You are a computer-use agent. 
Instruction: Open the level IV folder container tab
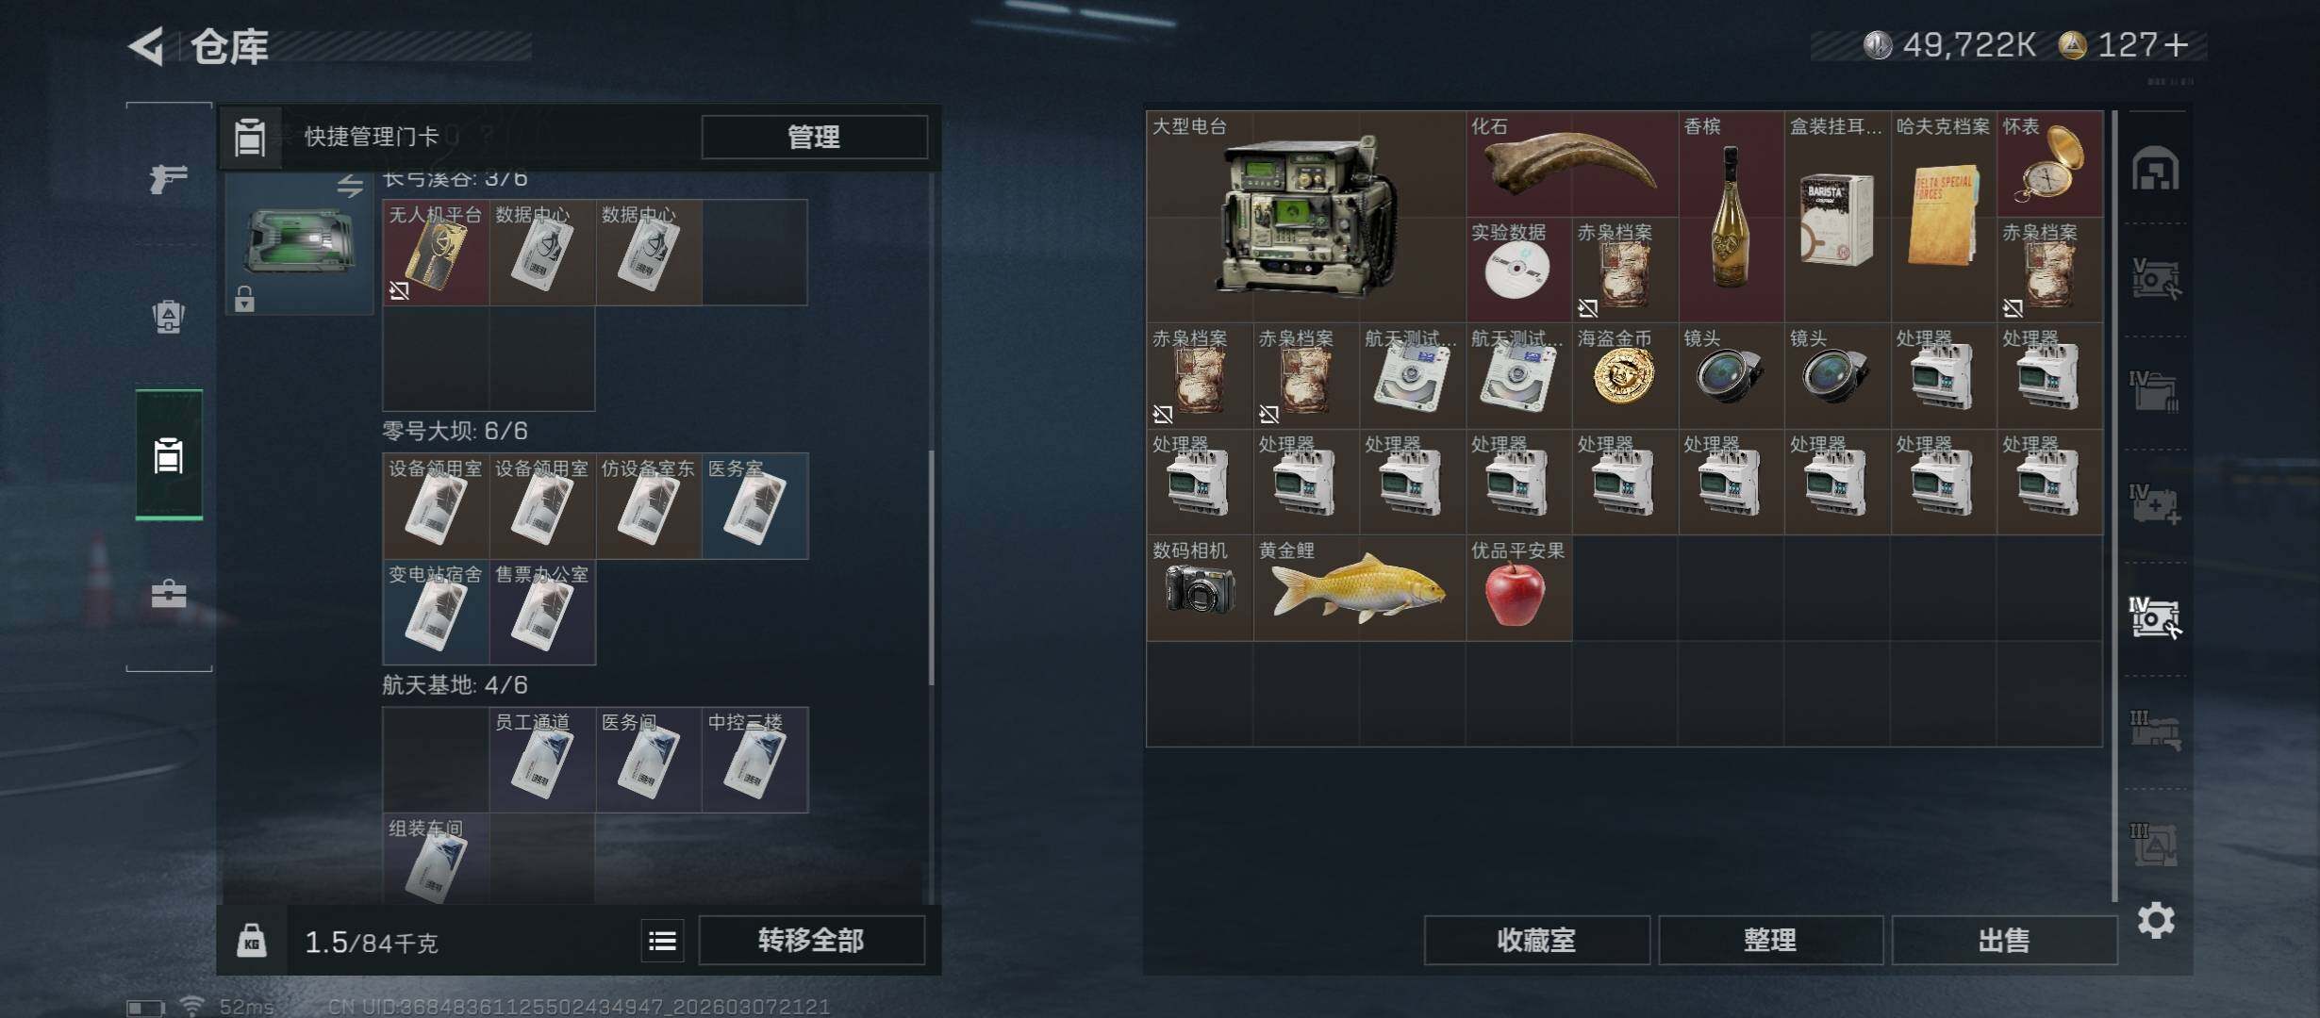[x=2155, y=391]
